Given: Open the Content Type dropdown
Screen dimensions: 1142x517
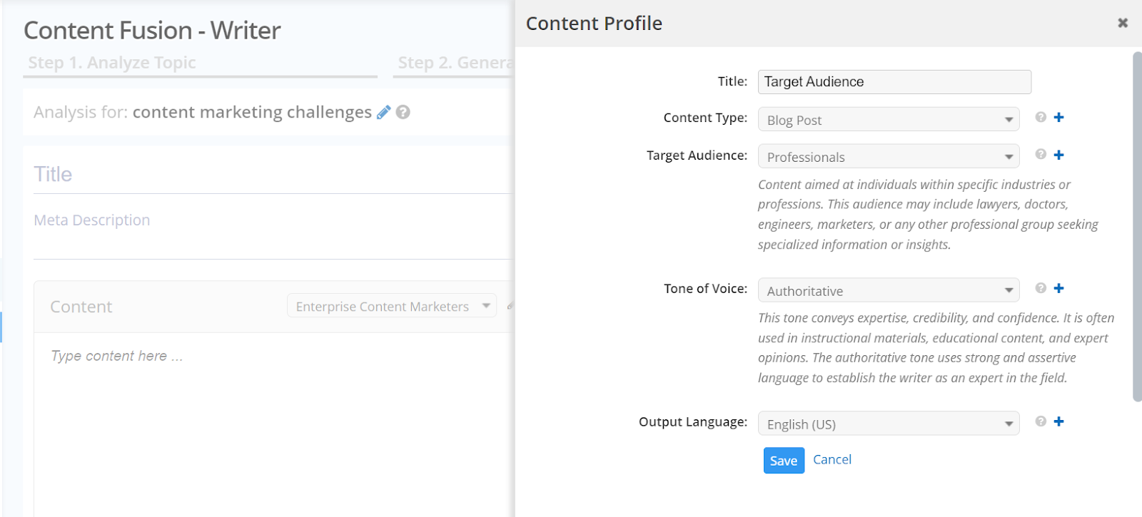Looking at the screenshot, I should tap(889, 120).
